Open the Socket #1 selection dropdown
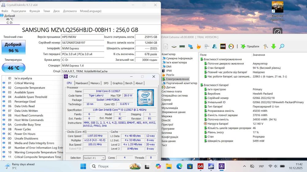 click(x=94, y=158)
